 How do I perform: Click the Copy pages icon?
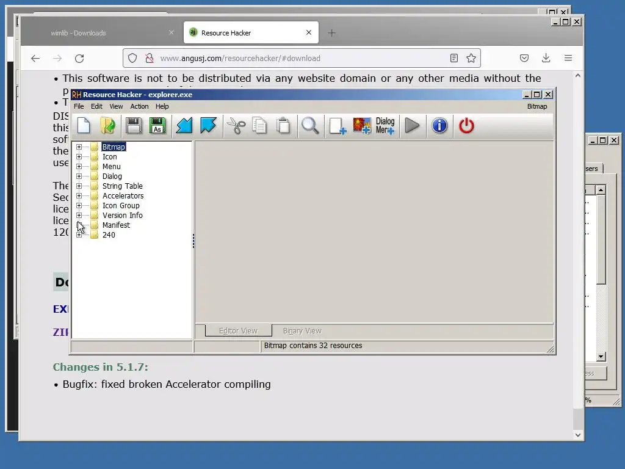click(259, 126)
